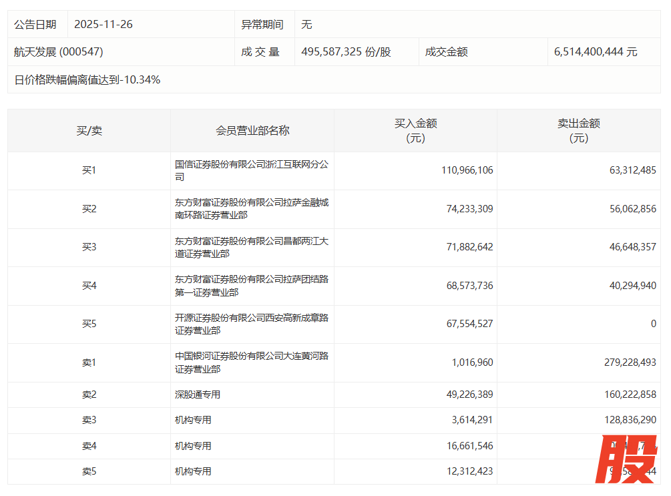Image resolution: width=671 pixels, height=496 pixels.
Task: Click the 买入金额 (元) column header
Action: tap(415, 130)
